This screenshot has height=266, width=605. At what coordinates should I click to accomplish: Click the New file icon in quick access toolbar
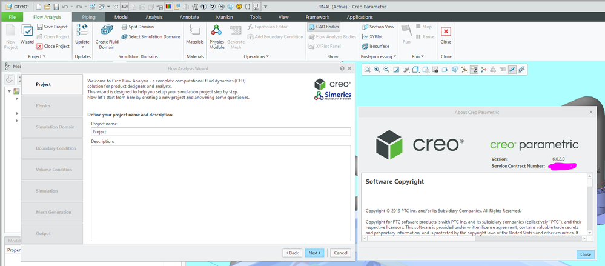click(x=39, y=7)
